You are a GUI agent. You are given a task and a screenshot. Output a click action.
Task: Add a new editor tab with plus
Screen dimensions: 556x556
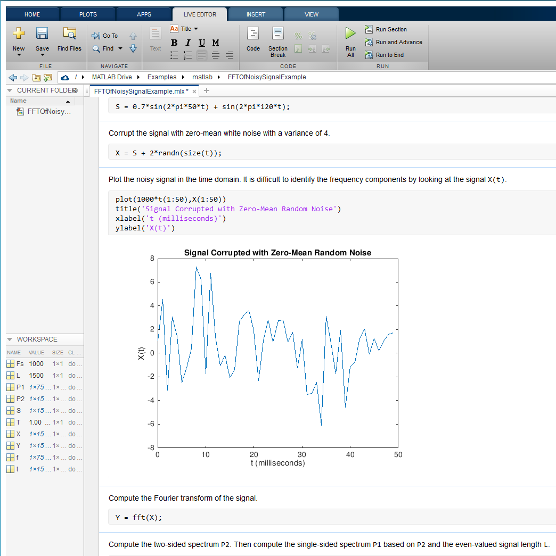[207, 91]
